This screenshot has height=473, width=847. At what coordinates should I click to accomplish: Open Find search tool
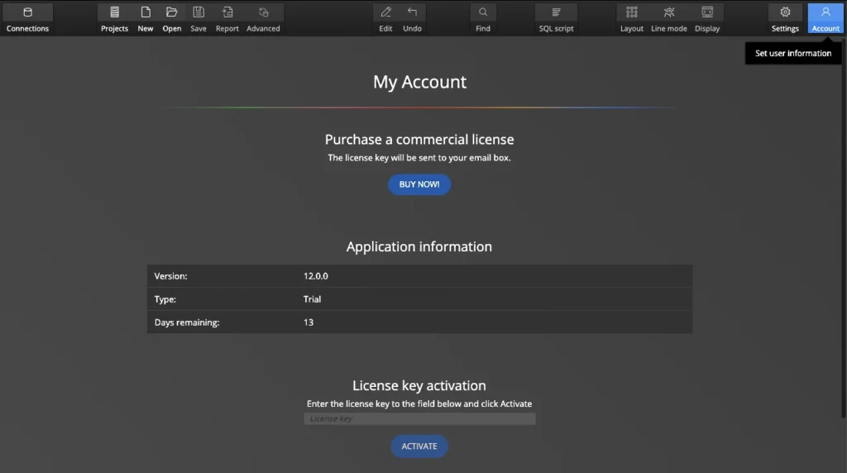[x=483, y=17]
